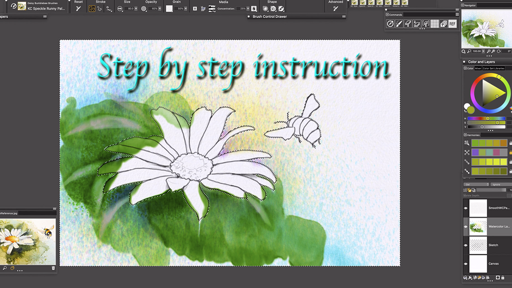Click the Opacity circle icon

pos(143,9)
